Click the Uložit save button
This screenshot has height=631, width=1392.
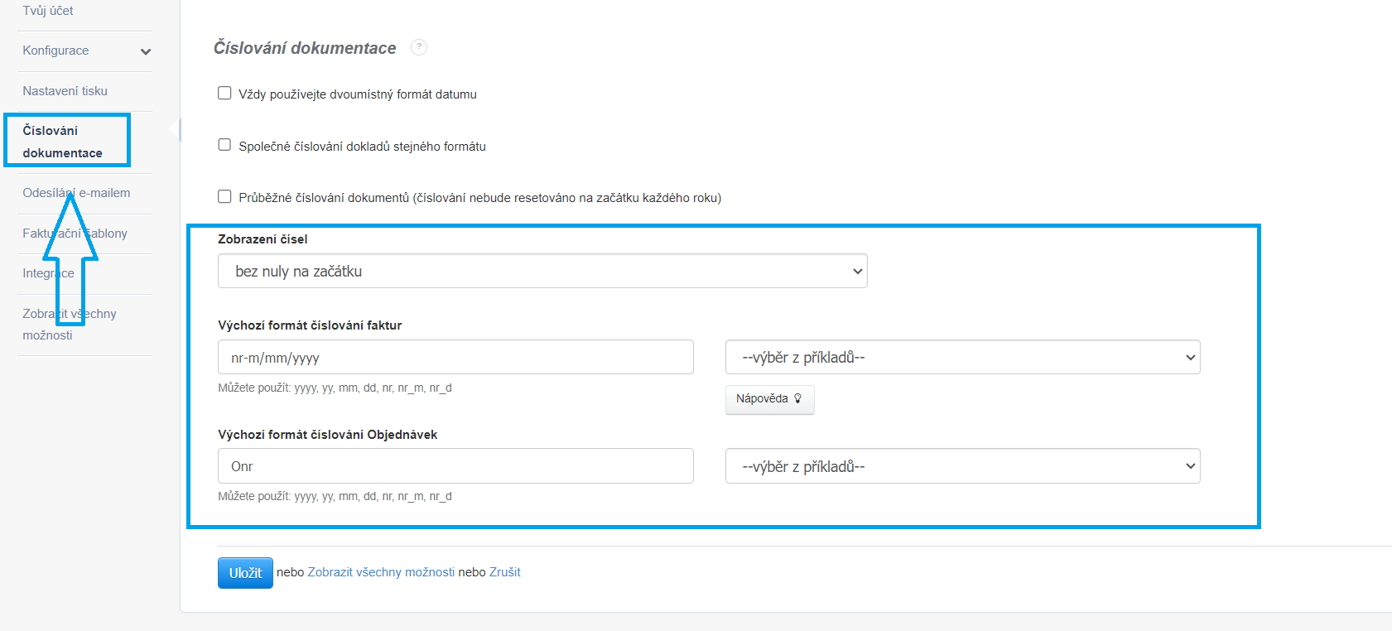245,573
